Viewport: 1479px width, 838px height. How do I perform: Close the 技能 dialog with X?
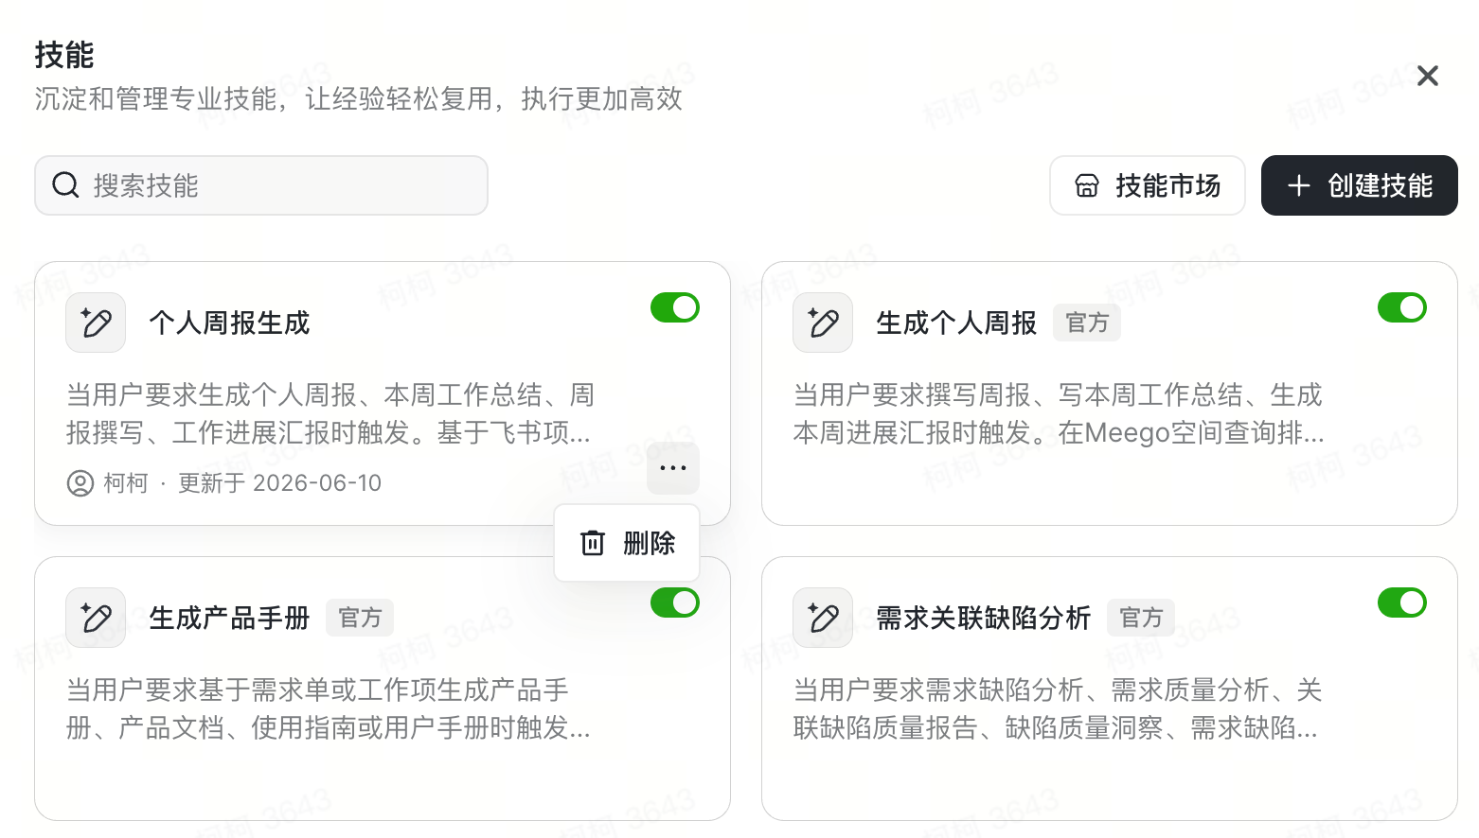click(1428, 76)
